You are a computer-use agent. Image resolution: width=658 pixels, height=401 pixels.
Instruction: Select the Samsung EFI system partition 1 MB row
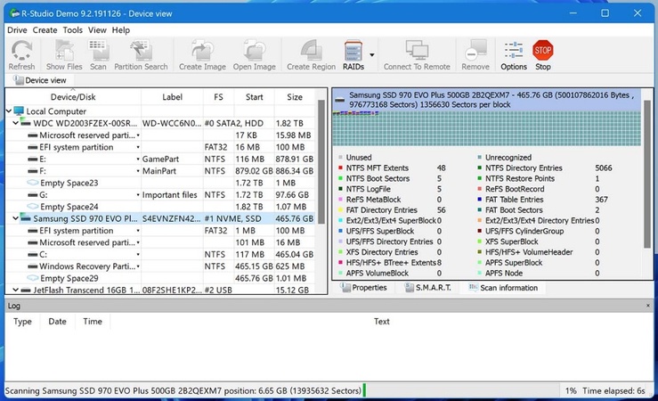pos(160,231)
